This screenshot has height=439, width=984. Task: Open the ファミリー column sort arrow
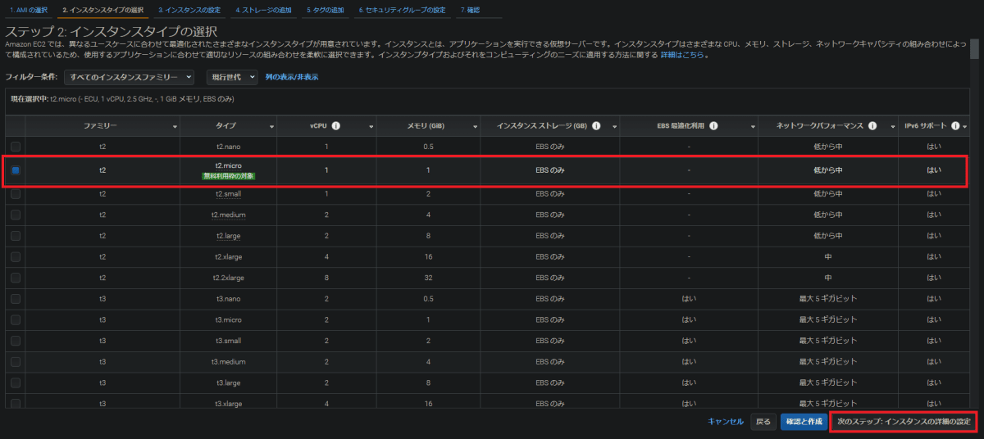pos(175,127)
